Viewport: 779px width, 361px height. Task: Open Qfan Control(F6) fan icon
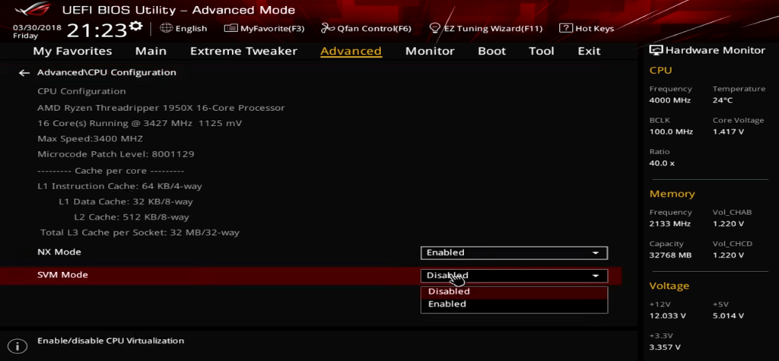point(328,28)
